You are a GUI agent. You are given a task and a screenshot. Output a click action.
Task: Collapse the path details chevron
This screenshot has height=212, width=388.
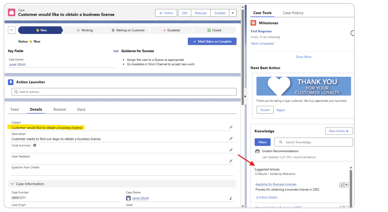pyautogui.click(x=11, y=30)
